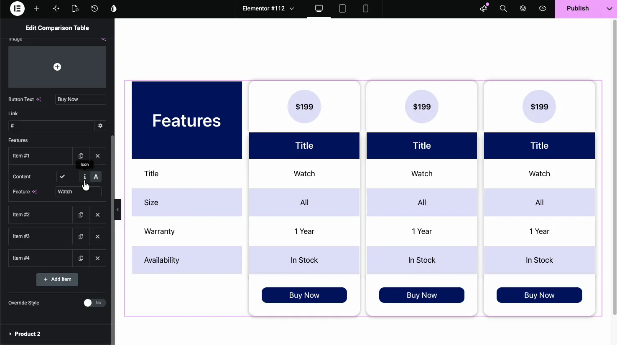Duplicate Item #4

[x=81, y=258]
